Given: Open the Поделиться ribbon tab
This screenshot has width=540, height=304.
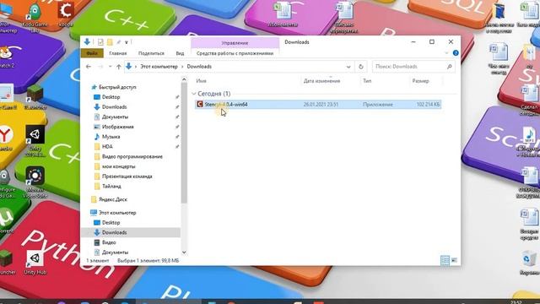Looking at the screenshot, I should 151,53.
